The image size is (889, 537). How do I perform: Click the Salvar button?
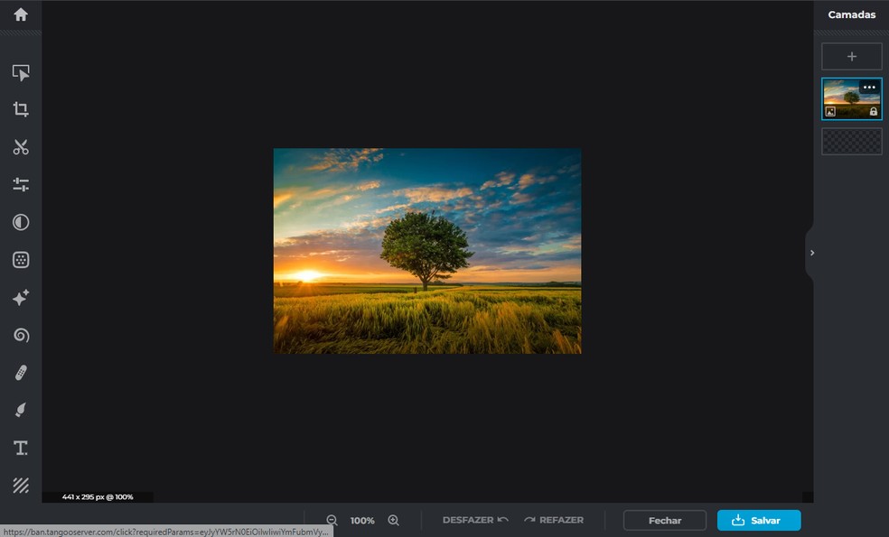coord(759,520)
